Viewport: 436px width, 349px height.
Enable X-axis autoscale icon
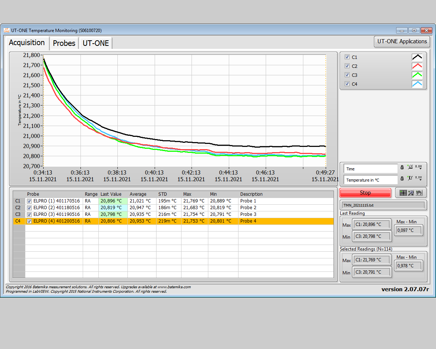[410, 167]
